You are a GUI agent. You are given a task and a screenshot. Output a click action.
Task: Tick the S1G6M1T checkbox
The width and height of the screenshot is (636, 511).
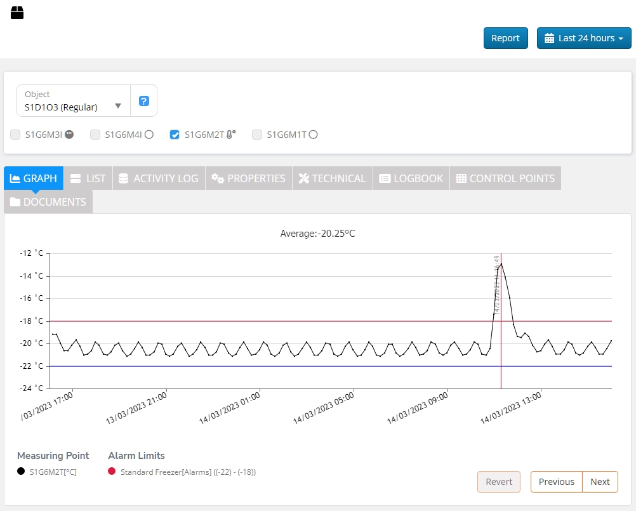257,135
